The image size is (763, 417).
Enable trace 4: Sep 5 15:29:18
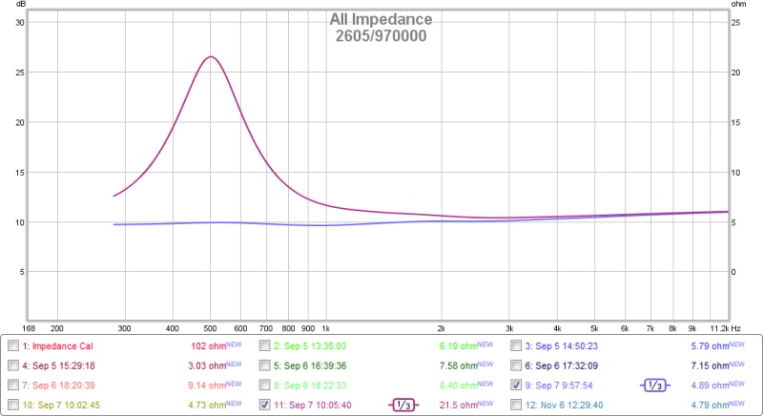point(12,365)
